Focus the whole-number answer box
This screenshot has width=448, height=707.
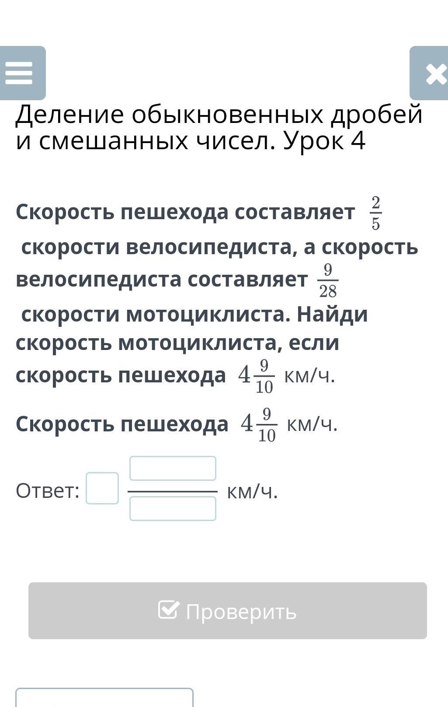coord(102,488)
